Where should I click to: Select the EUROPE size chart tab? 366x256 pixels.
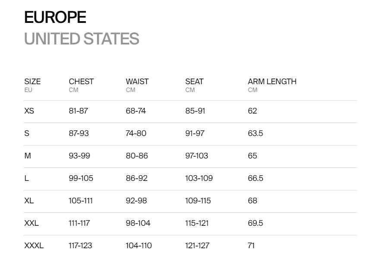[x=55, y=17]
